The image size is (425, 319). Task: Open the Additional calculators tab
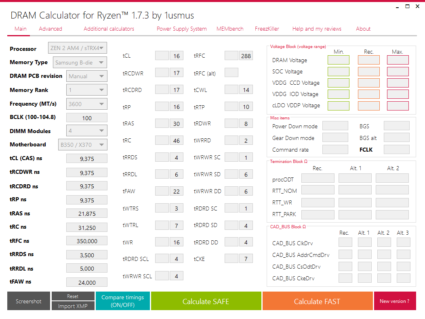point(109,29)
